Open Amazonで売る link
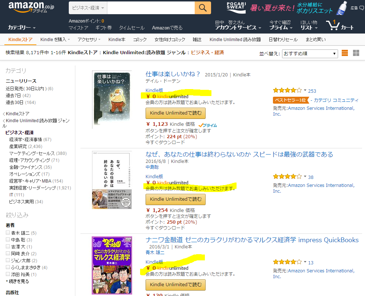 tap(167, 28)
